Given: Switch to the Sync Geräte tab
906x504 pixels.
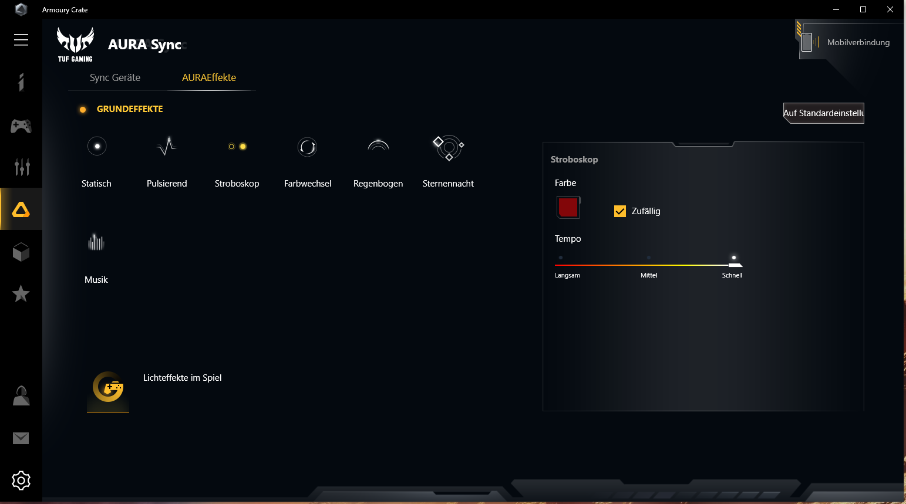Looking at the screenshot, I should (115, 77).
